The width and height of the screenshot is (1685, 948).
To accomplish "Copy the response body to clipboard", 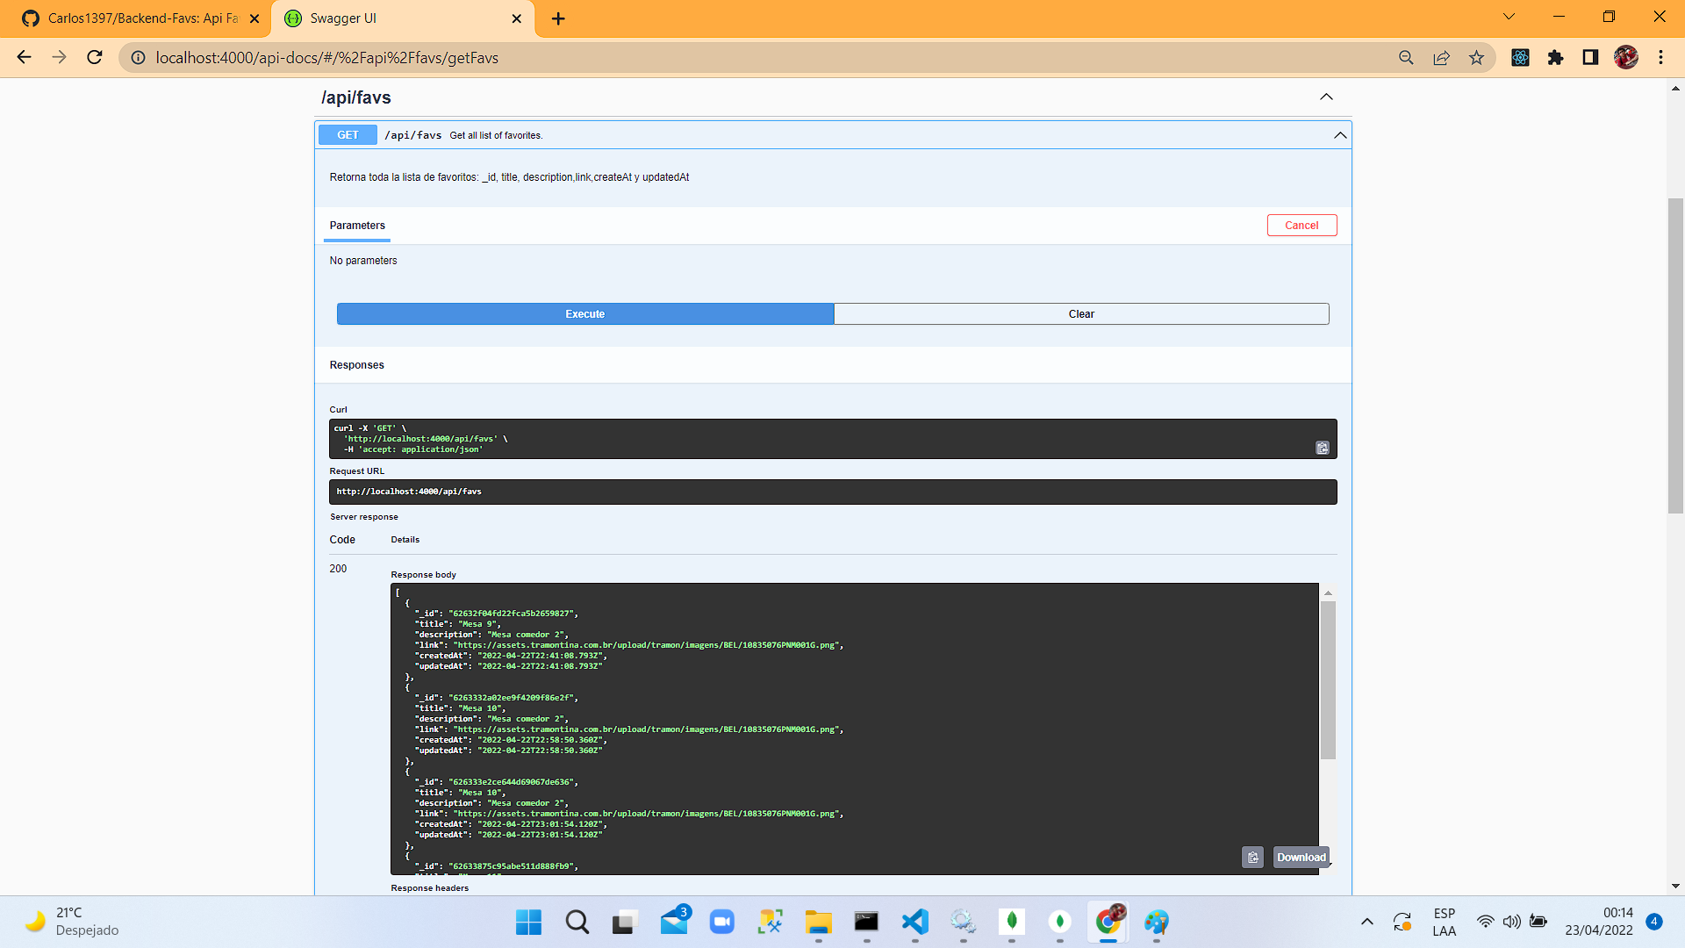I will [1252, 858].
